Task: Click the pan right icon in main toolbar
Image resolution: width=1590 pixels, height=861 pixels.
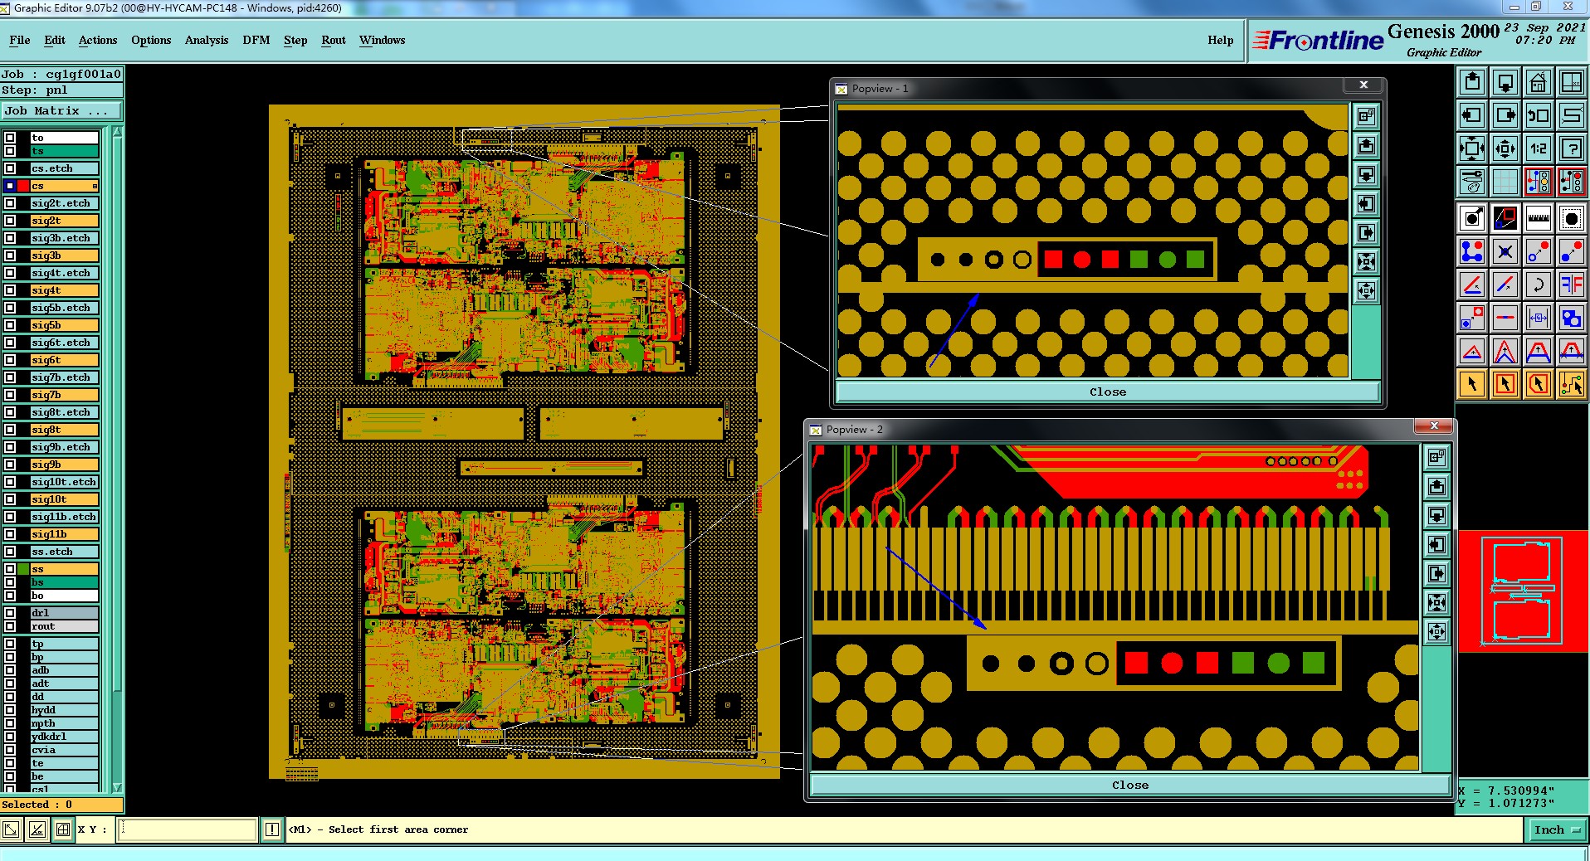Action: [x=1505, y=115]
